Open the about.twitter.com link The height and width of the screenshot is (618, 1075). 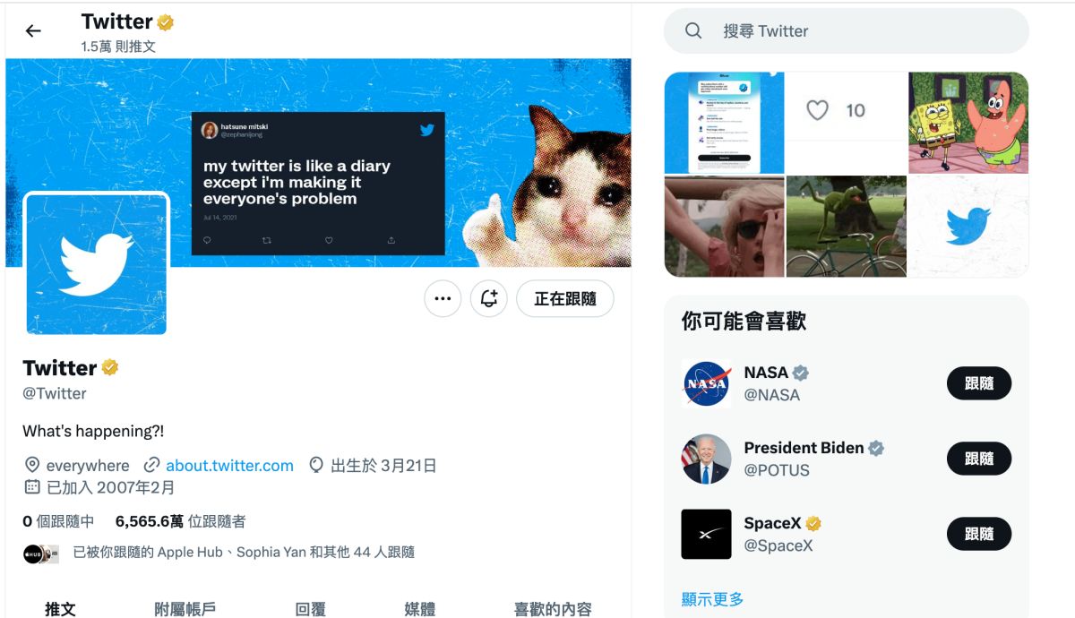click(229, 465)
